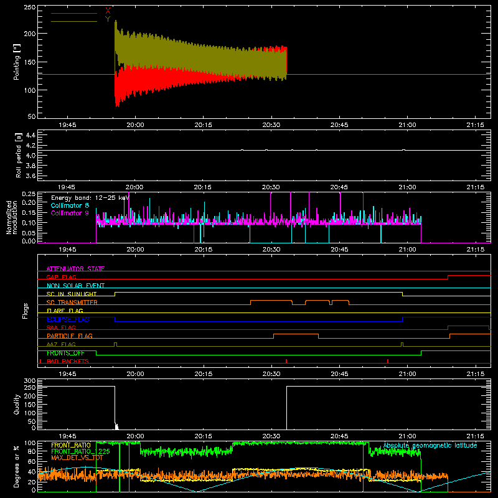This screenshot has height=498, width=498.
Task: Click the 40 tick on Degrees axis
Action: click(32, 472)
